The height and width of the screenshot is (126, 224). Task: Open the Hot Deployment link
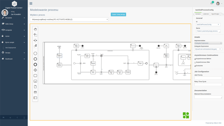click(11, 48)
